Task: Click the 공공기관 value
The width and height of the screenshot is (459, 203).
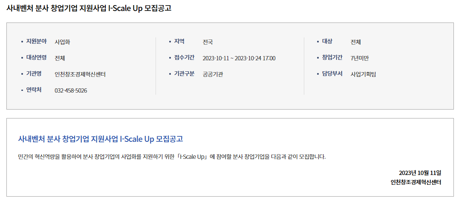Action: click(213, 74)
